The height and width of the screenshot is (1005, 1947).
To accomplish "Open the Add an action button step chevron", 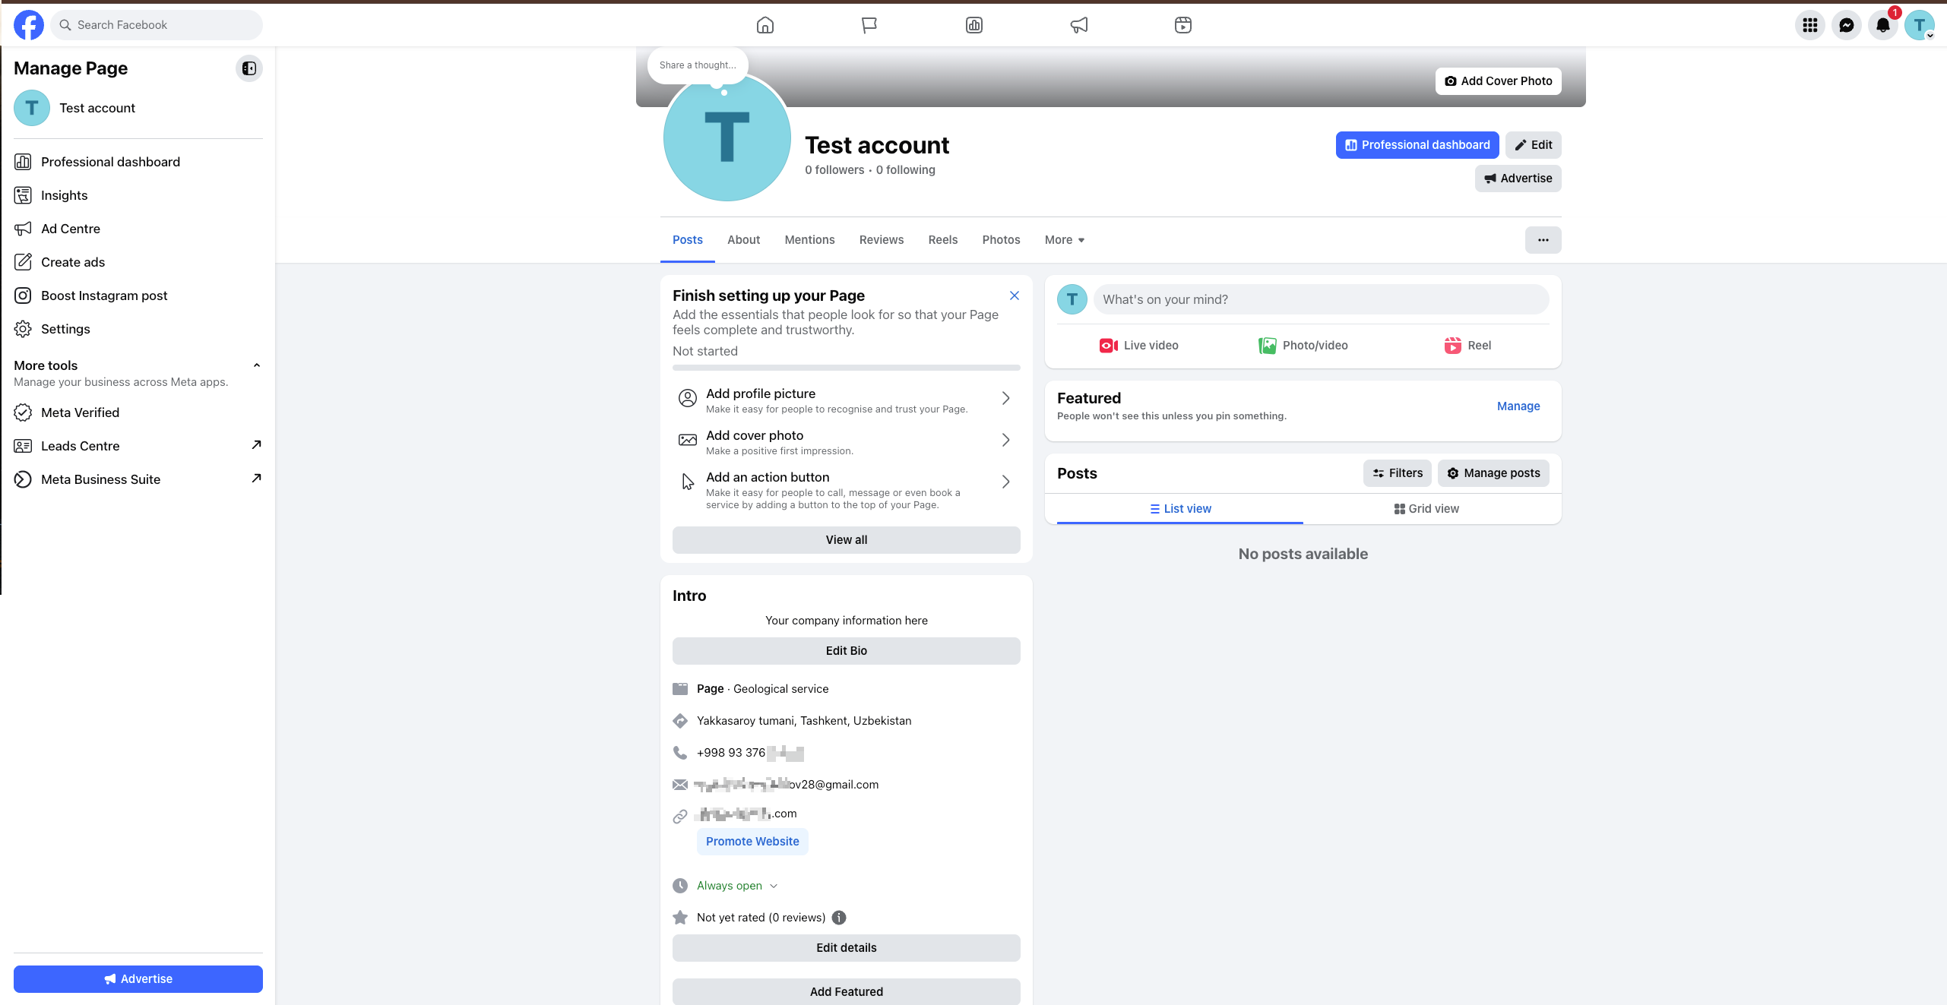I will pyautogui.click(x=1005, y=482).
